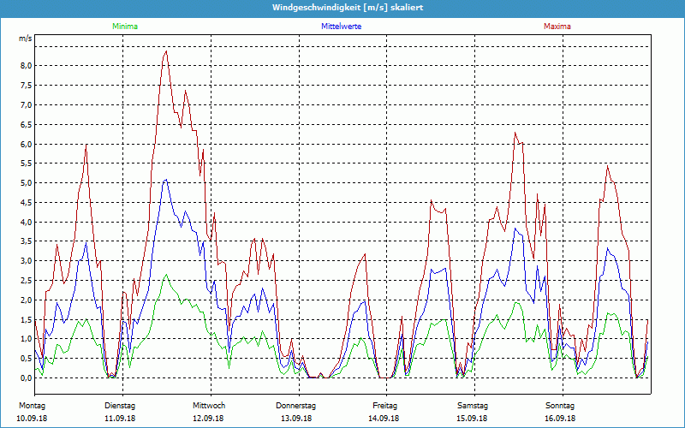Click the blue Mittelwerte legend label
The width and height of the screenshot is (685, 428).
(341, 27)
